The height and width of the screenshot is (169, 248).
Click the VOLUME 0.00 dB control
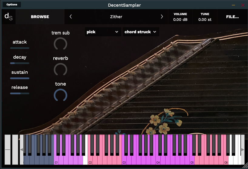(x=180, y=17)
